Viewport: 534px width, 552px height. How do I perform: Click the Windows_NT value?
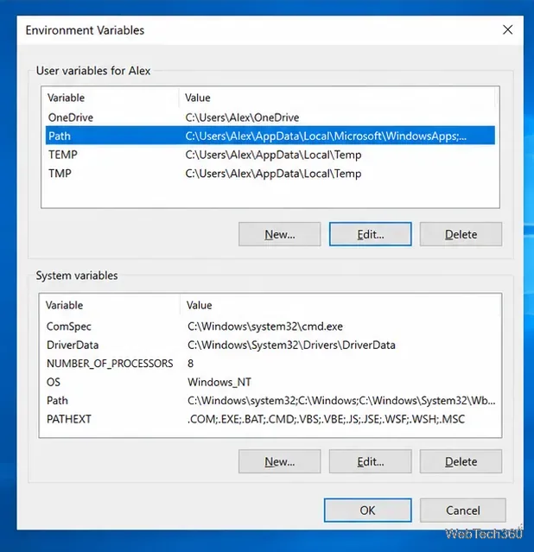(x=219, y=382)
